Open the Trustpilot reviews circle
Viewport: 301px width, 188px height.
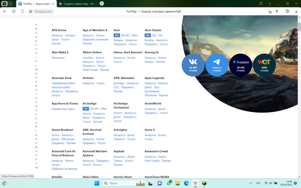coord(240,65)
